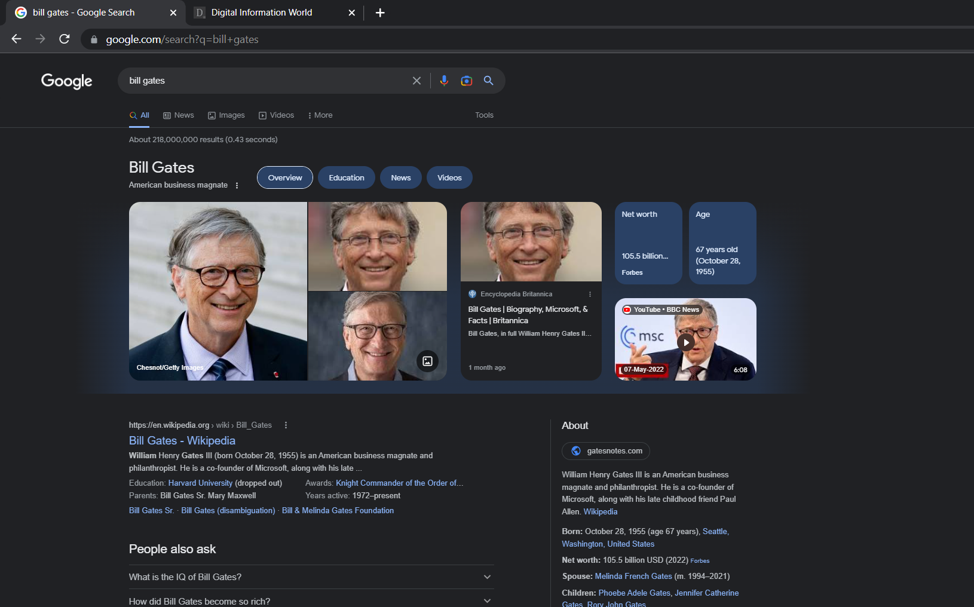Open options dots on Britannica card
This screenshot has width=974, height=607.
point(590,294)
